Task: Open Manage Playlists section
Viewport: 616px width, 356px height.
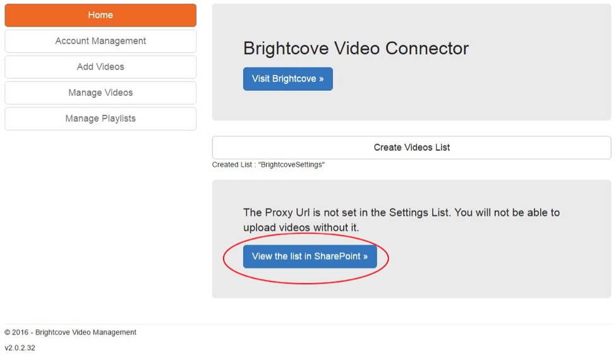Action: [x=100, y=119]
